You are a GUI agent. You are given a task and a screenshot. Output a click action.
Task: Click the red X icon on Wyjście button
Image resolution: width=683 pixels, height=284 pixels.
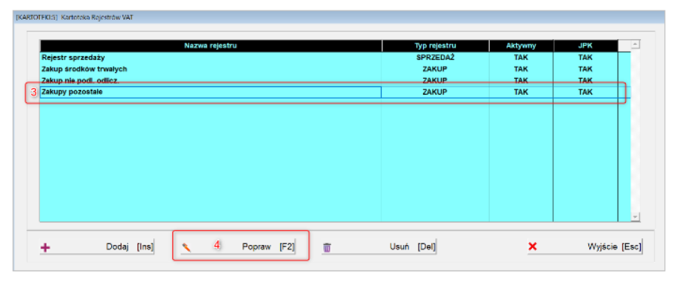(x=532, y=246)
